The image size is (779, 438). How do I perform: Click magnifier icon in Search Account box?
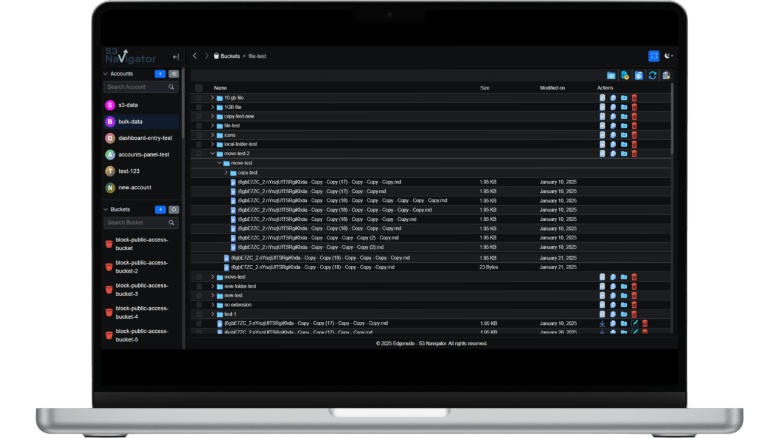[x=171, y=87]
